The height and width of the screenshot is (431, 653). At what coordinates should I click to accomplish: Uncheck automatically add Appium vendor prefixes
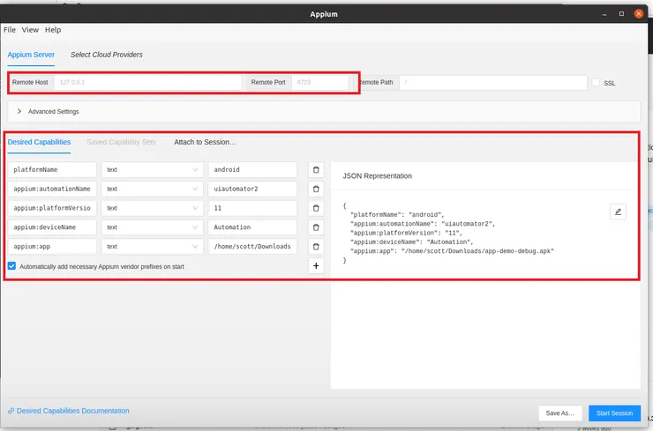coord(11,265)
